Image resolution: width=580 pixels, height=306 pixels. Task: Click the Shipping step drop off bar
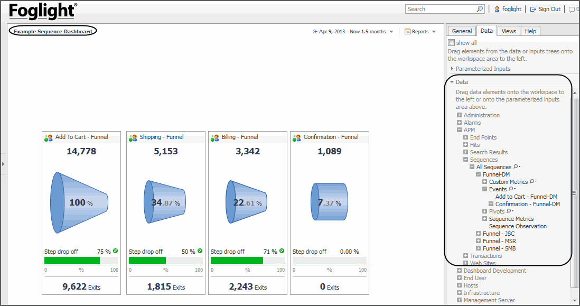point(166,261)
